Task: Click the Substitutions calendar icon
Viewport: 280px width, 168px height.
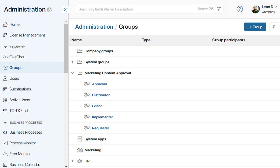Action: click(5, 89)
